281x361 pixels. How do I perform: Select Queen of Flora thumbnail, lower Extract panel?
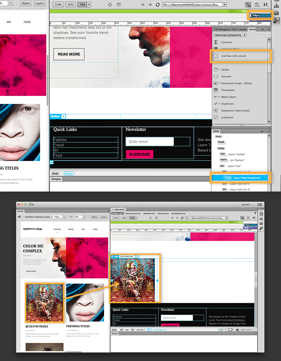point(45,302)
